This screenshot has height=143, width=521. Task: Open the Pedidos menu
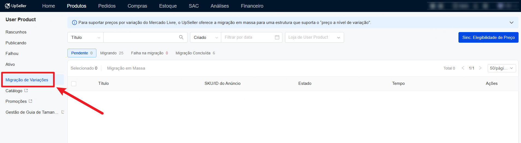pyautogui.click(x=107, y=6)
